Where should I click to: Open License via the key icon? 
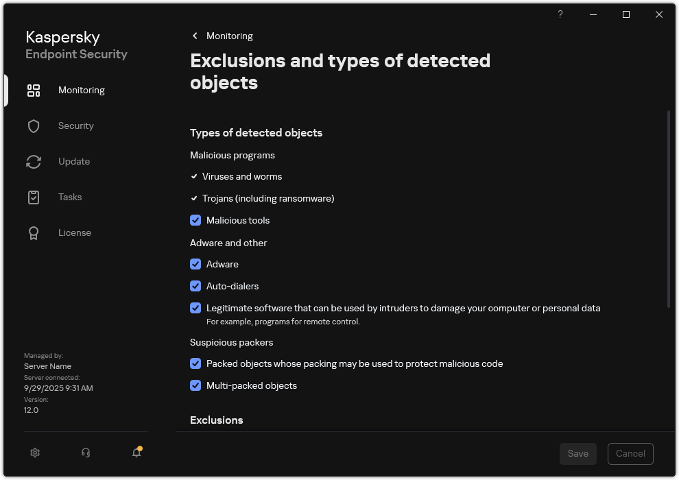click(34, 232)
